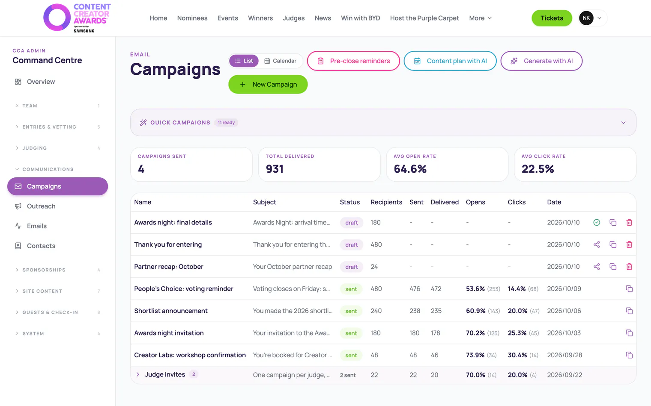Duplicate the Creator Labs: workshop confirmation campaign

click(x=629, y=355)
